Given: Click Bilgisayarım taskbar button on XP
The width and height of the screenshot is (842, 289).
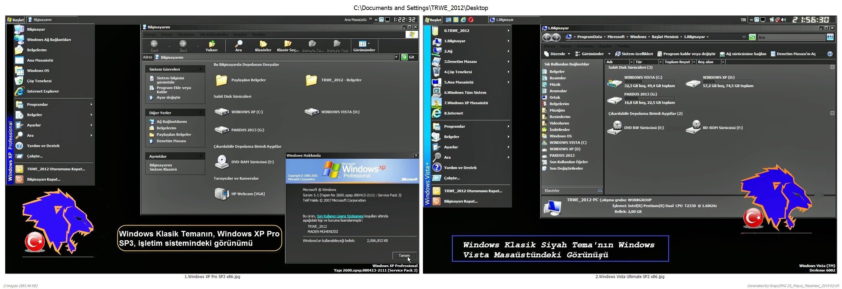Looking at the screenshot, I should pyautogui.click(x=52, y=20).
